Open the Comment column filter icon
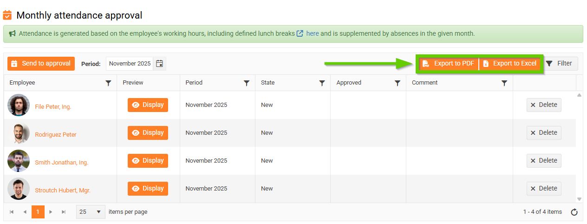Screen dimensions: 587x224 pos(504,83)
